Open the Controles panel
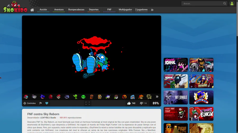The width and height of the screenshot is (238, 133). point(30,103)
